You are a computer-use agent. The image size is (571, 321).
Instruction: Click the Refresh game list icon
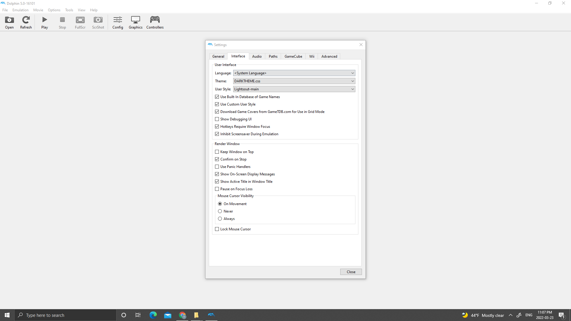tap(26, 22)
